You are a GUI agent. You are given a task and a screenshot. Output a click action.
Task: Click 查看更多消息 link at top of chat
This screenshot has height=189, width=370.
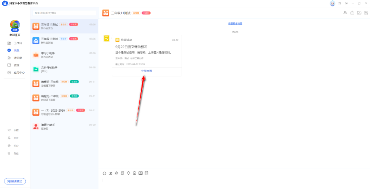tap(235, 24)
